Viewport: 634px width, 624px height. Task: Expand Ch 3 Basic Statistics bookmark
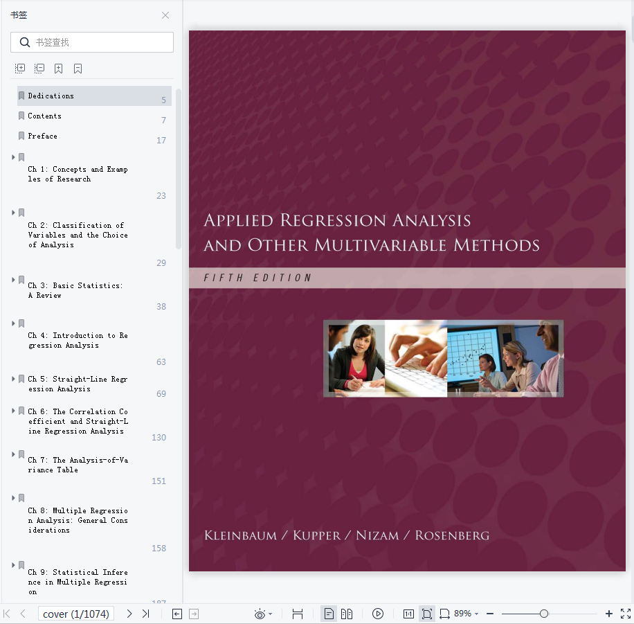pyautogui.click(x=13, y=280)
